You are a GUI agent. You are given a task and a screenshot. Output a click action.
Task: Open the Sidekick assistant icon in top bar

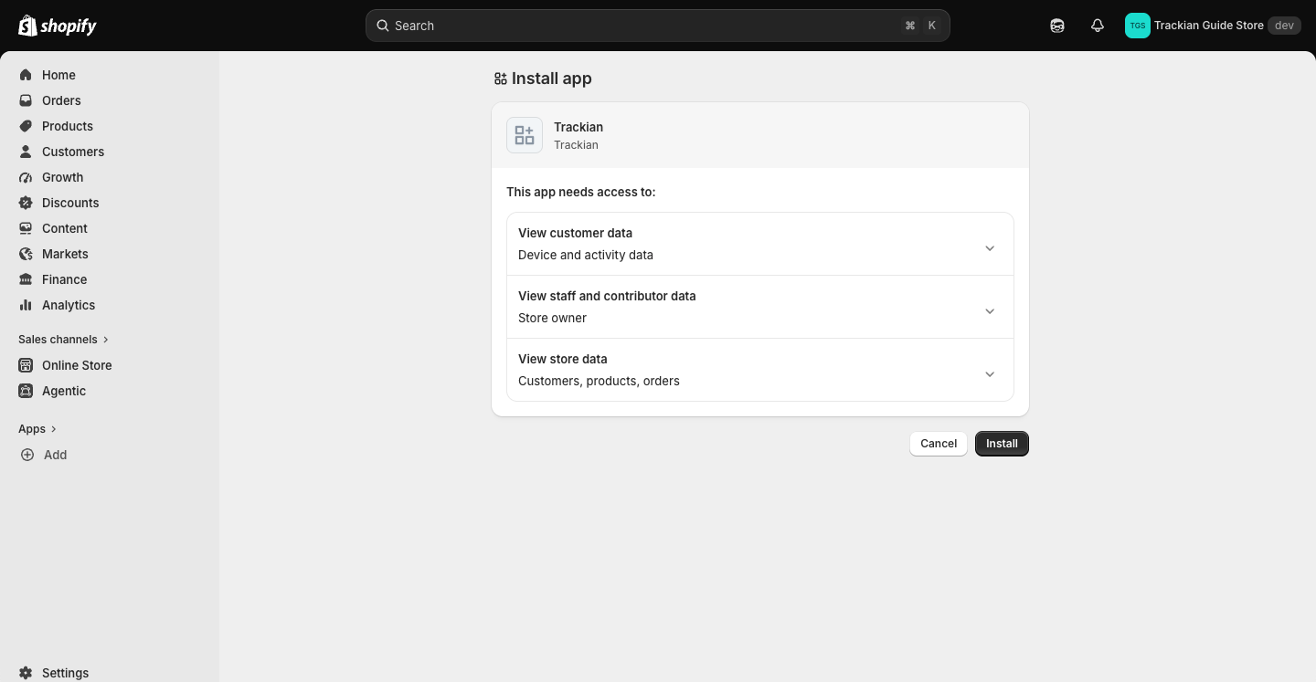(x=1057, y=26)
